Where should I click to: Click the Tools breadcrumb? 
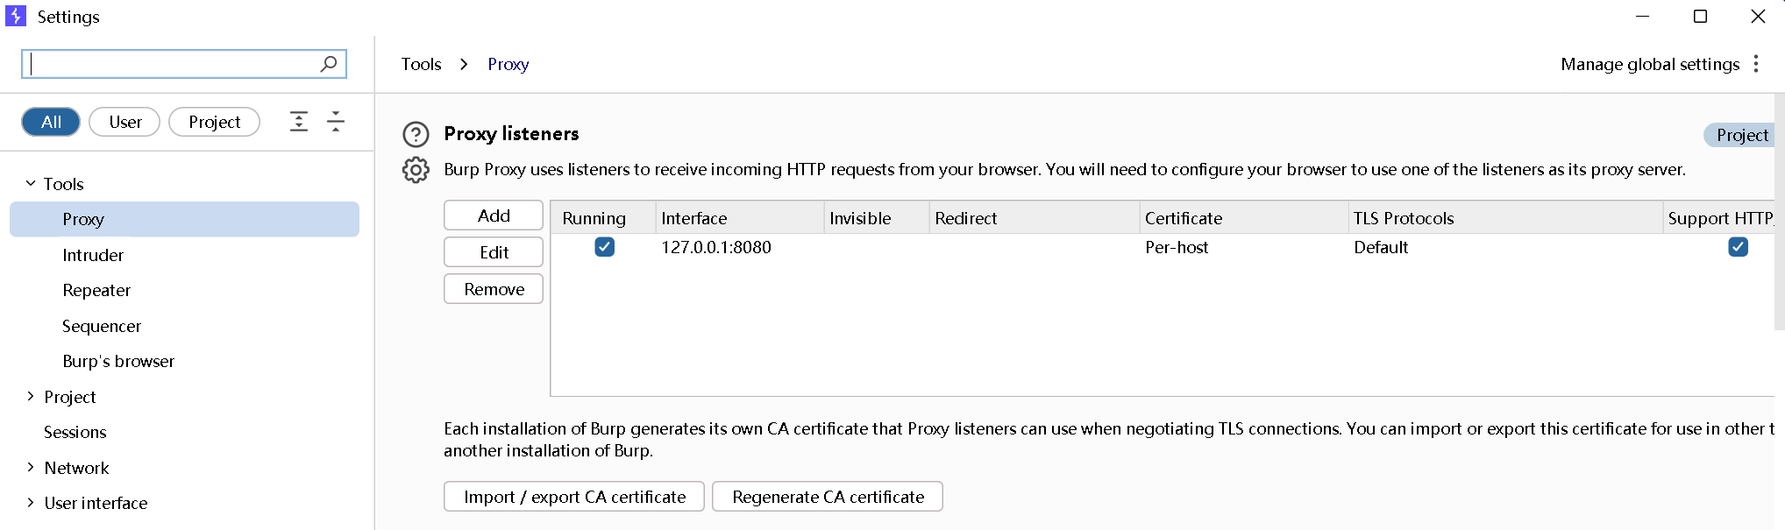point(421,64)
